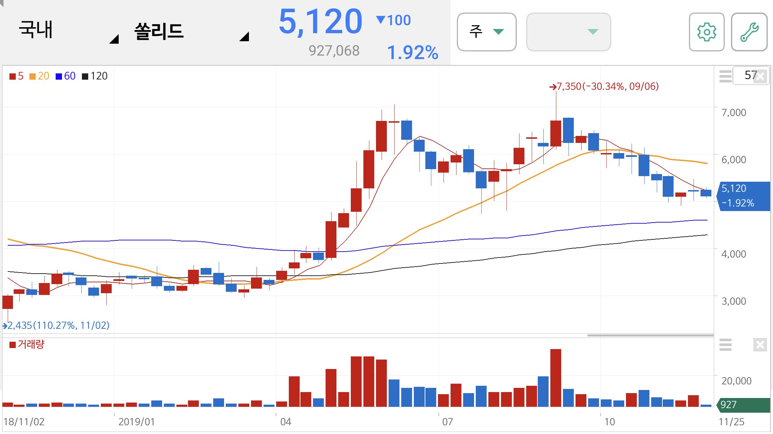Click the current price 5,120 header

(320, 22)
